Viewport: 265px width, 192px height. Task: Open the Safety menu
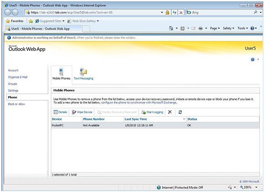pos(228,28)
